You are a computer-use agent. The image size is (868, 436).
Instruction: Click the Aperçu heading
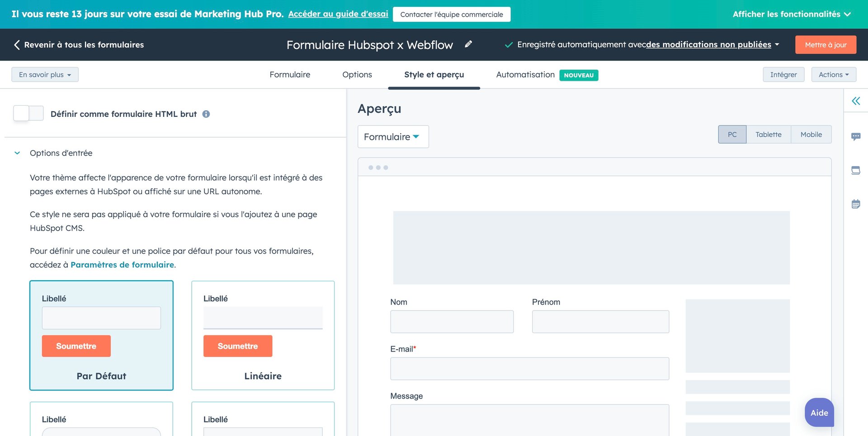(x=379, y=109)
